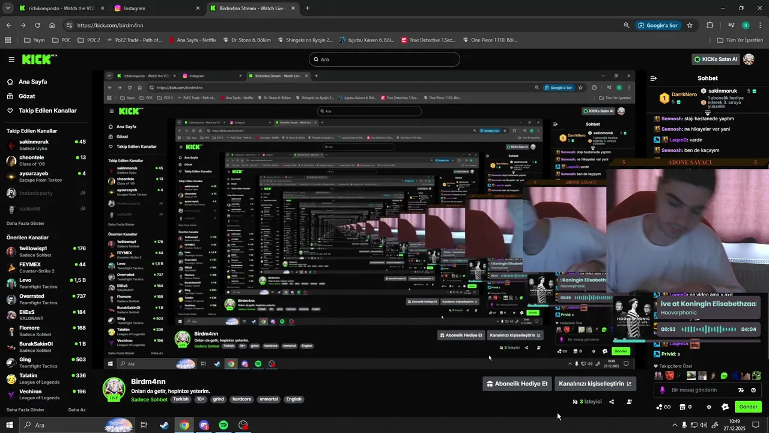Open Chrome three-dot menu

[x=760, y=25]
